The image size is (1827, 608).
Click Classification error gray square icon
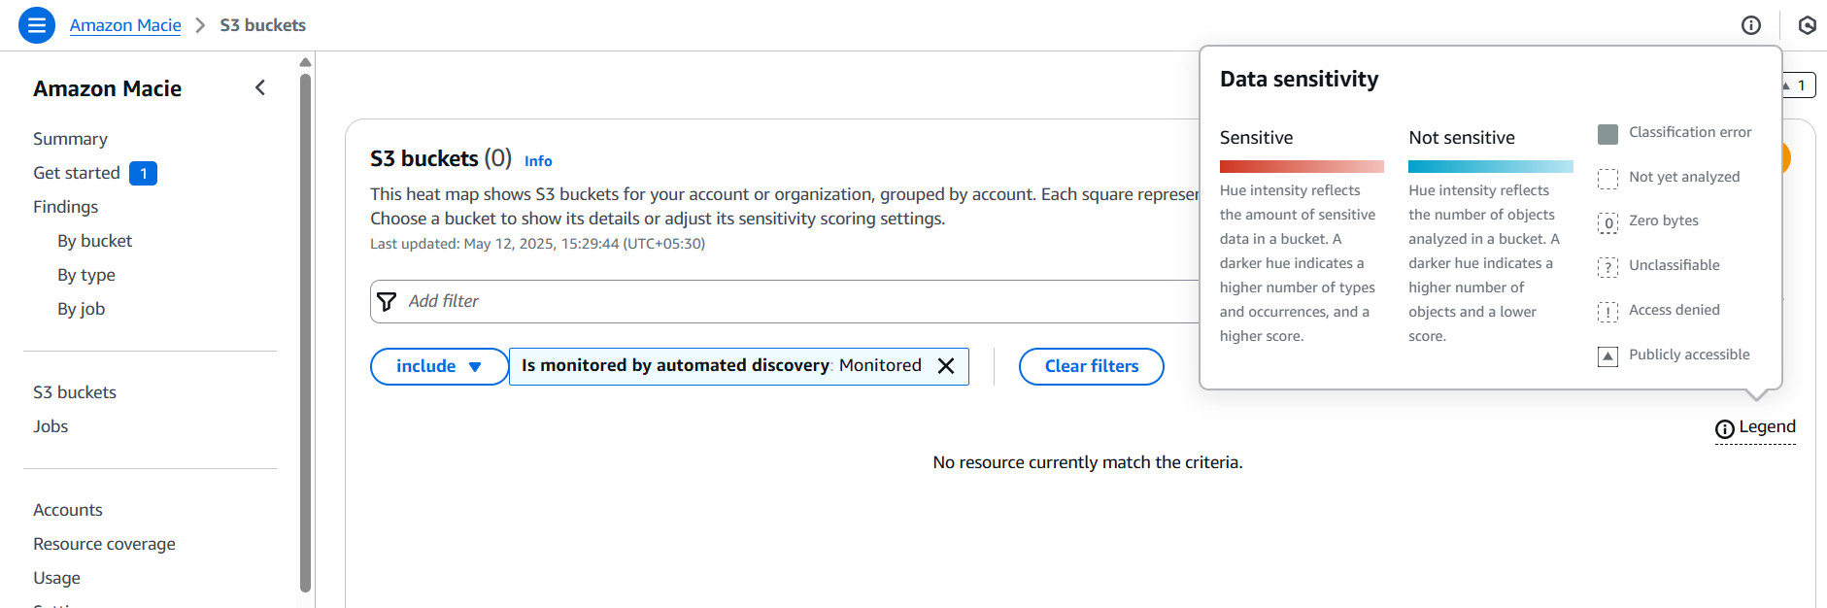[x=1608, y=134]
